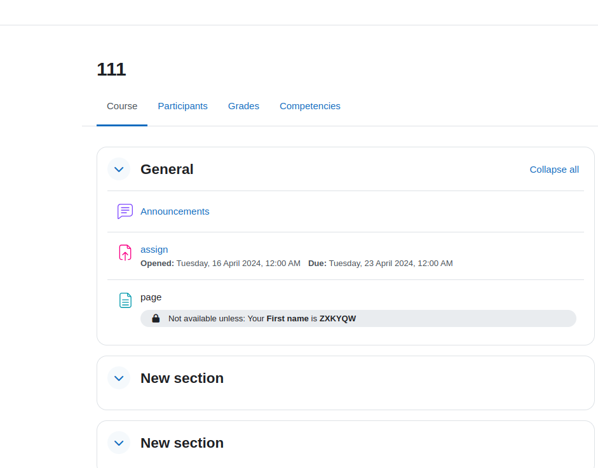Click the Announcements forum icon
Screen dimensions: 598x468
tap(125, 211)
